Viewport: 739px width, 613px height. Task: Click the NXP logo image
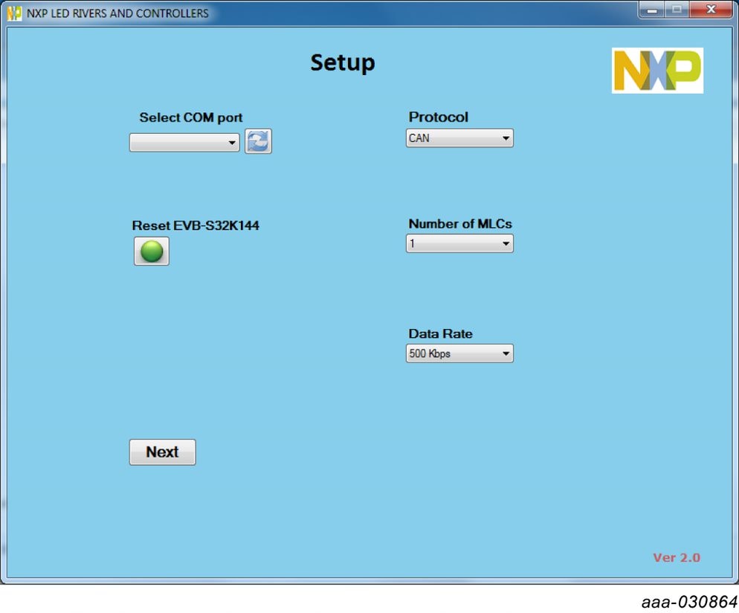pyautogui.click(x=657, y=71)
